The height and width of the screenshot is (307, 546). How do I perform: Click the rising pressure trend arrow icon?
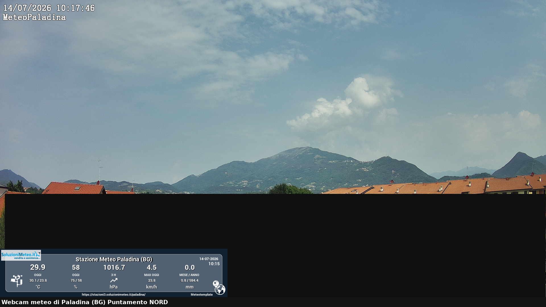(x=114, y=281)
